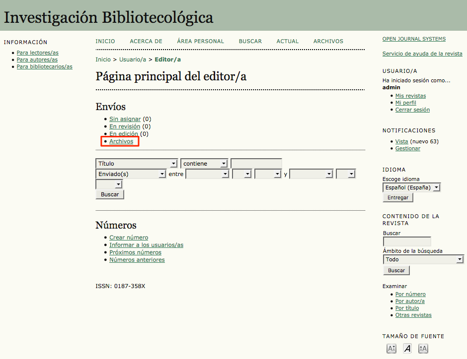
Task: Focus the sidebar journal content search box
Action: (407, 242)
